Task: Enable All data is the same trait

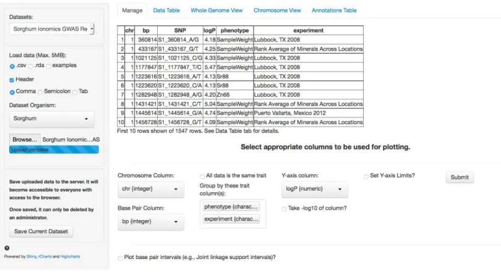Action: tap(202, 176)
